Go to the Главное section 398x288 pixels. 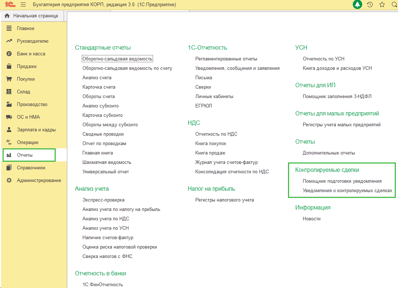pyautogui.click(x=26, y=29)
